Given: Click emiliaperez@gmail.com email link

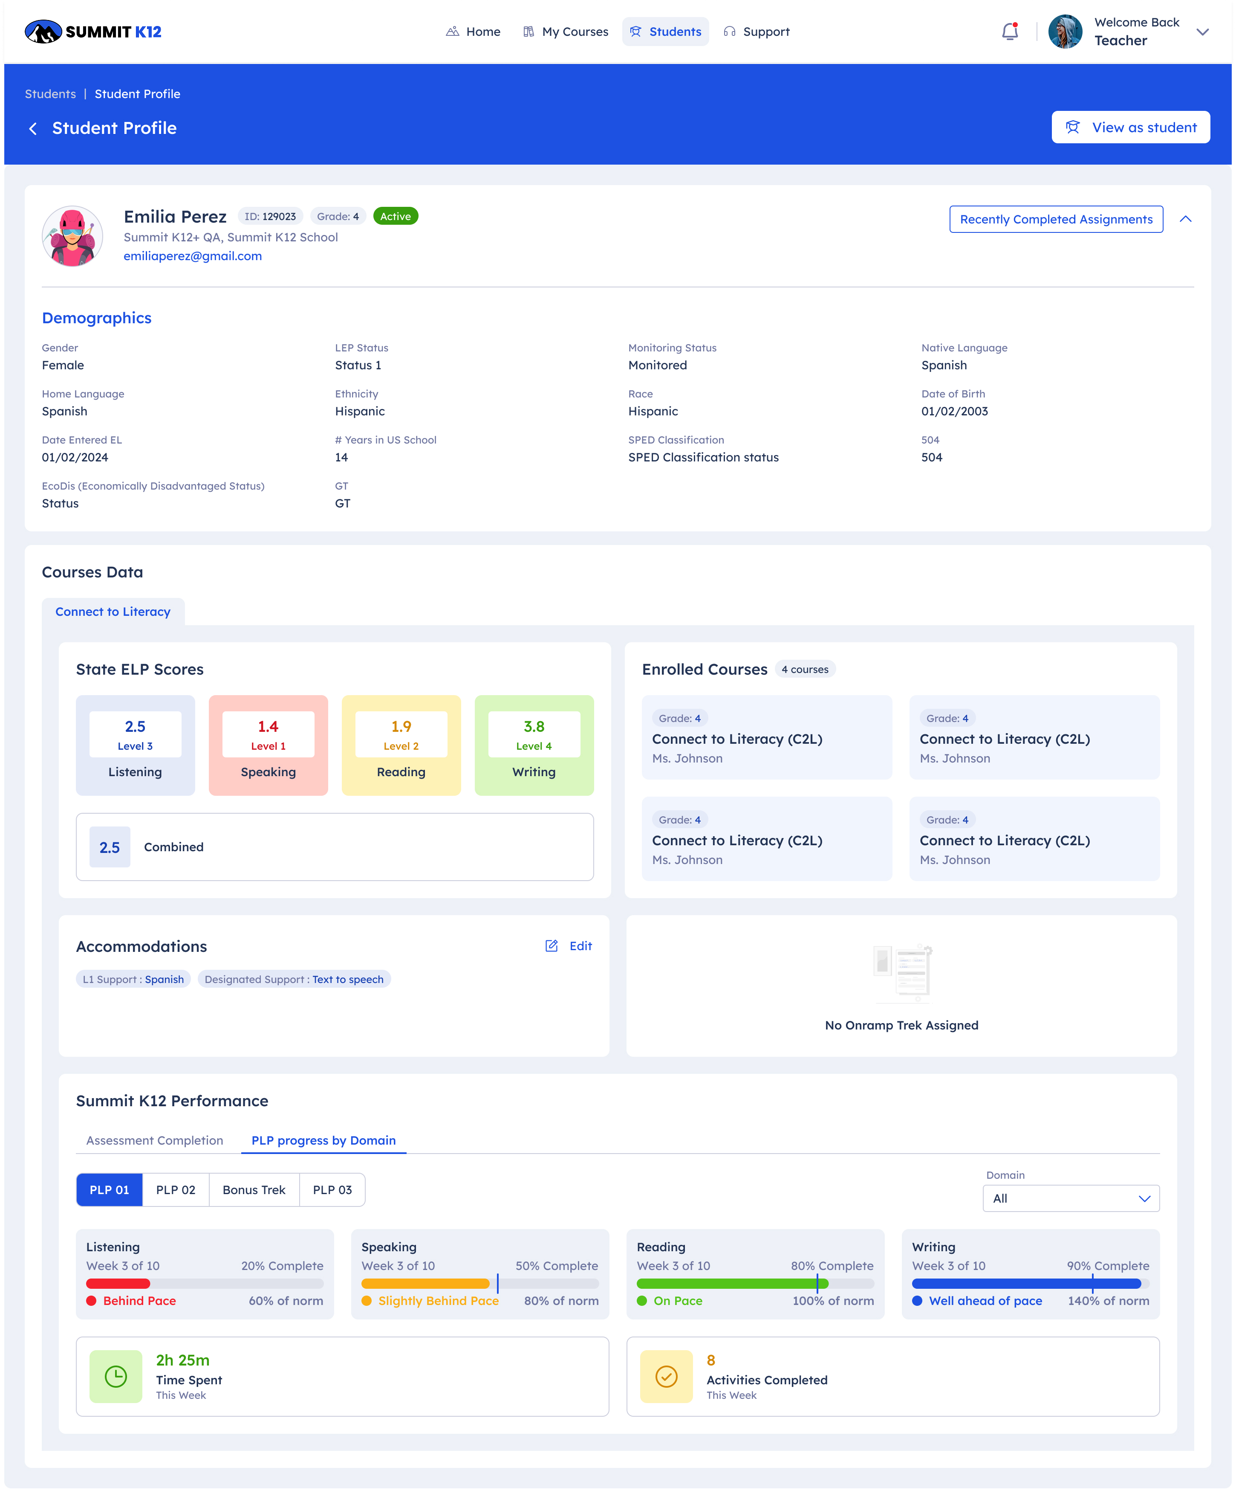Looking at the screenshot, I should [193, 256].
